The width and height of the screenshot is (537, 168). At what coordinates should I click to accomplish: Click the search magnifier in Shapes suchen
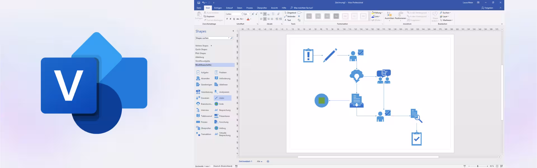[x=232, y=38]
